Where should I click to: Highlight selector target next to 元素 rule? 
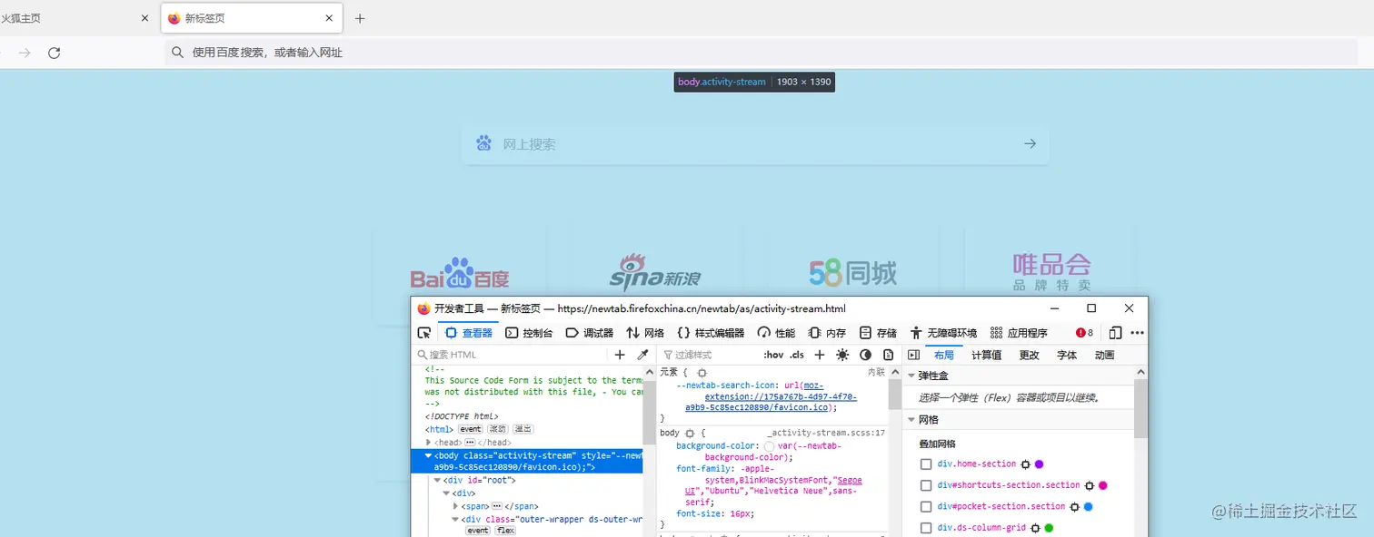tap(702, 373)
